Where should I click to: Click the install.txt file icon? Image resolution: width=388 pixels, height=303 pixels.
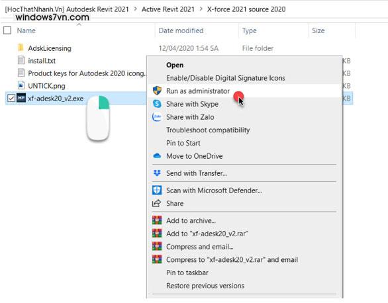pos(21,60)
